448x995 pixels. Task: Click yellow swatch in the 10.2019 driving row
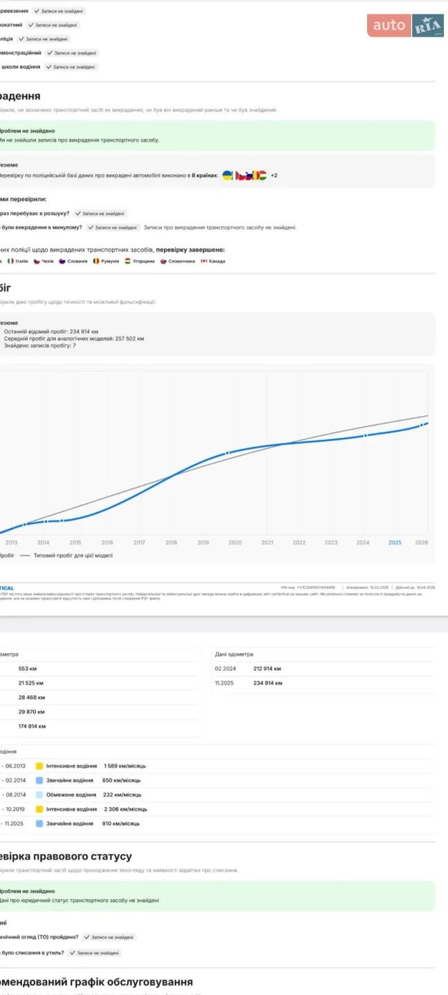39,809
